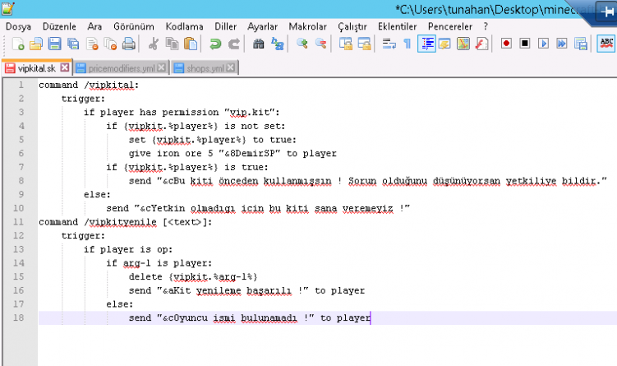Open the Pencereler menu
This screenshot has height=366, width=617.
[x=450, y=26]
